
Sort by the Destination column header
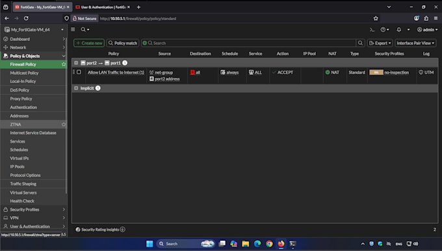(200, 53)
